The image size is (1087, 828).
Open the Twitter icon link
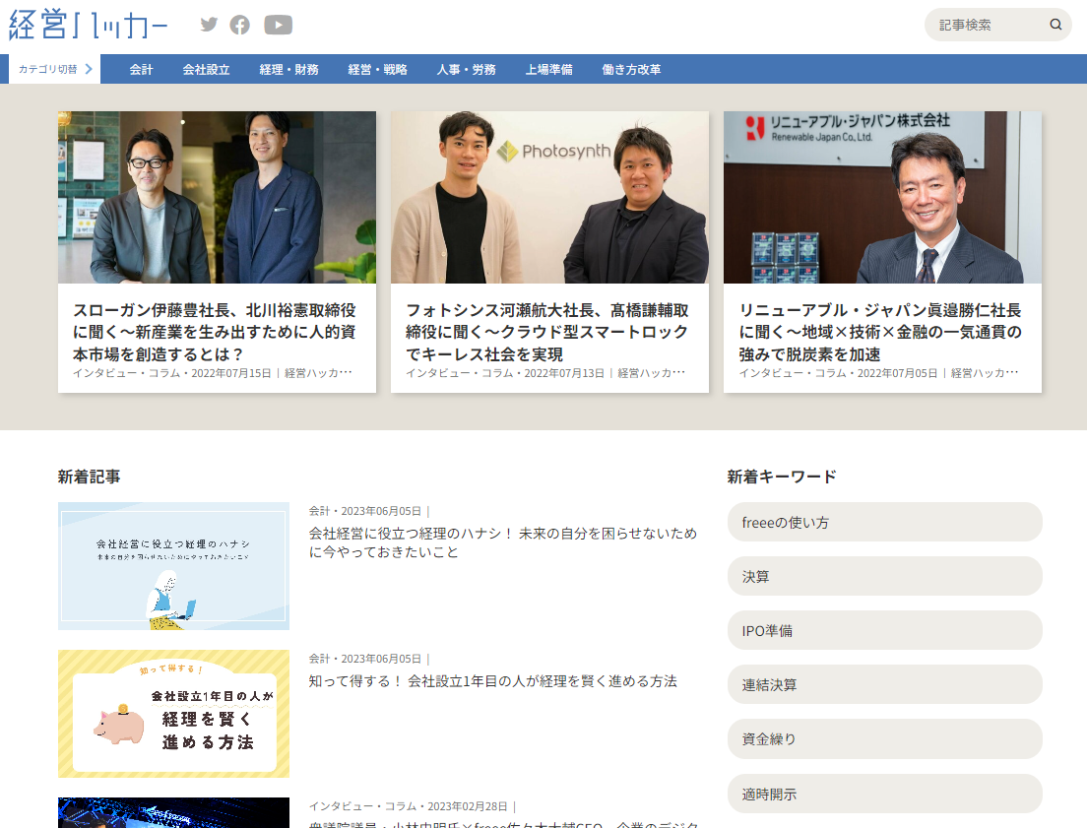[209, 25]
